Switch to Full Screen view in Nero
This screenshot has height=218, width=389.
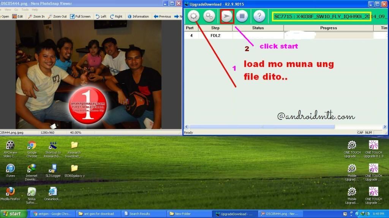pos(80,17)
